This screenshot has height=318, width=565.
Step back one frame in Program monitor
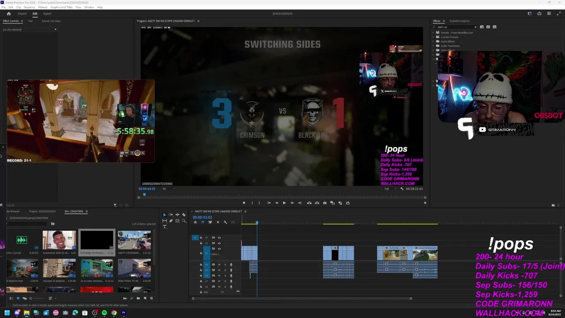tap(277, 203)
